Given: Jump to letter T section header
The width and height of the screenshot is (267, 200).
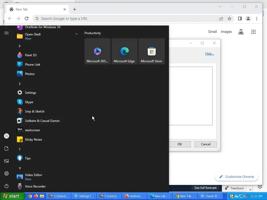Looking at the screenshot, I should [x=20, y=149].
